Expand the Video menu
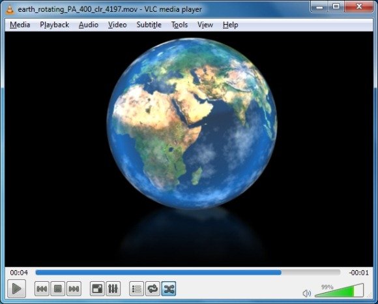This screenshot has height=304, width=378. tap(117, 25)
